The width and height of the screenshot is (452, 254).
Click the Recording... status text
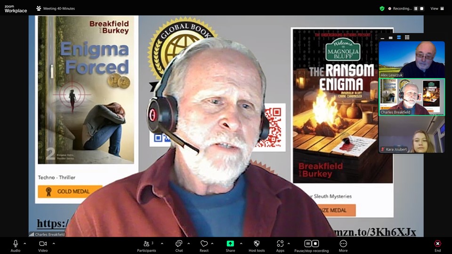(x=402, y=8)
